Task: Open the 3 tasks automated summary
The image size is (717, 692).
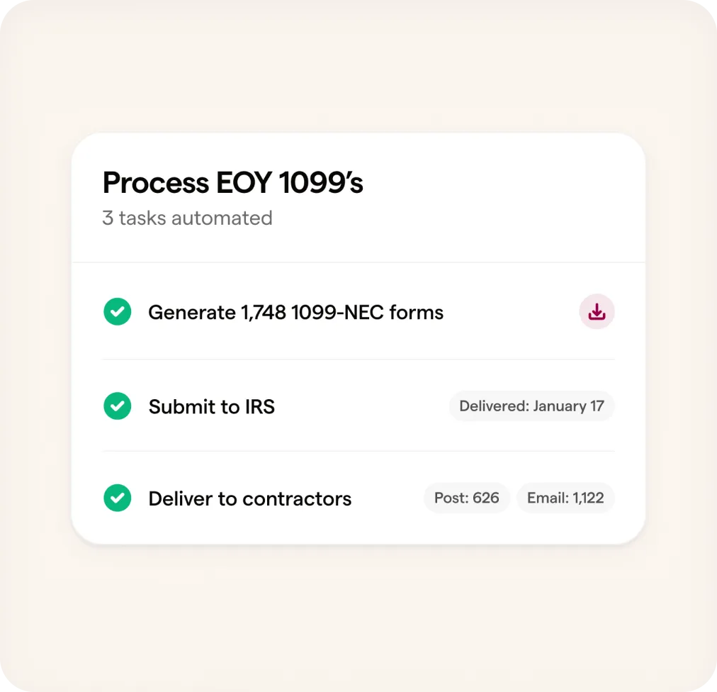Action: coord(187,218)
